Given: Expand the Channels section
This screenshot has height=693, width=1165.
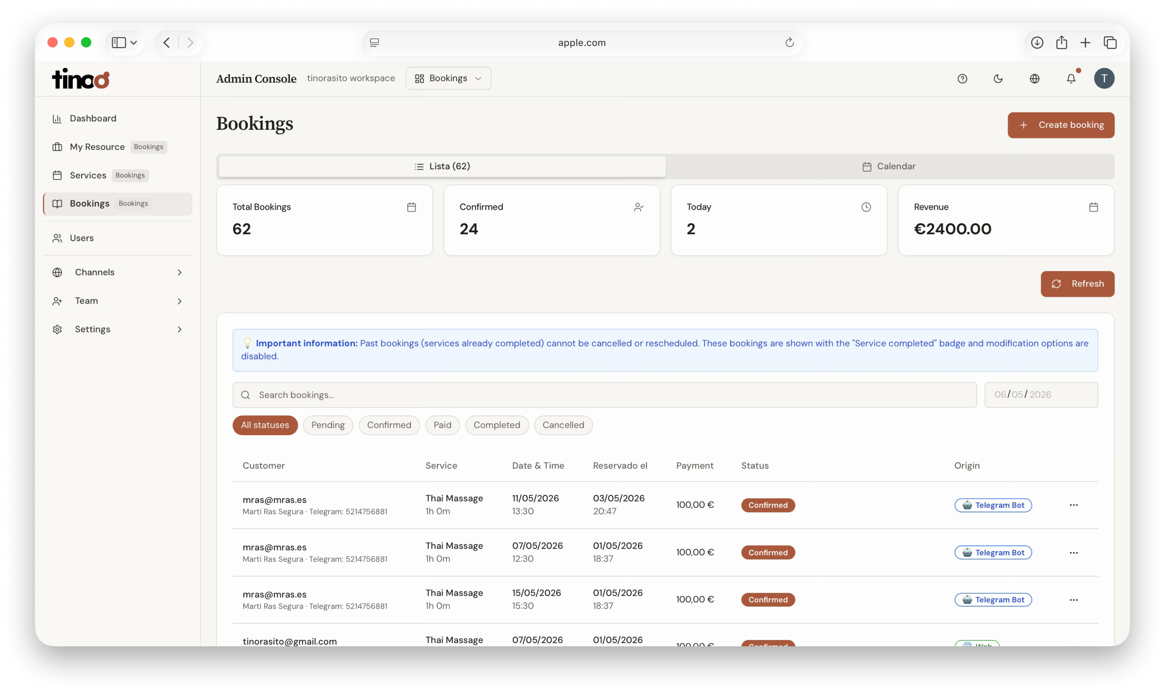Looking at the screenshot, I should [180, 272].
